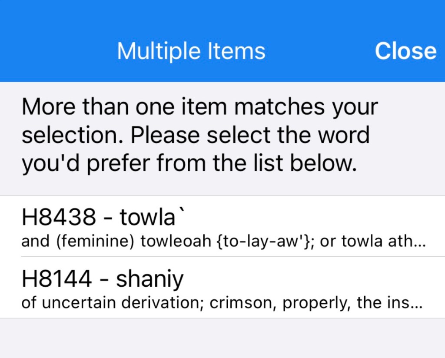Viewport: 445px width, 358px height.
Task: Click the word crimson in shaniy's description
Action: [242, 303]
